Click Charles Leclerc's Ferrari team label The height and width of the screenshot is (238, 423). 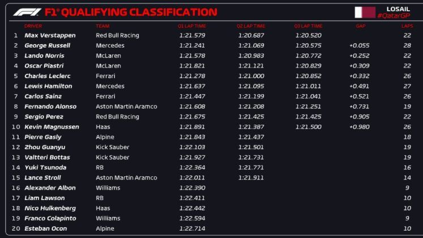coord(105,76)
